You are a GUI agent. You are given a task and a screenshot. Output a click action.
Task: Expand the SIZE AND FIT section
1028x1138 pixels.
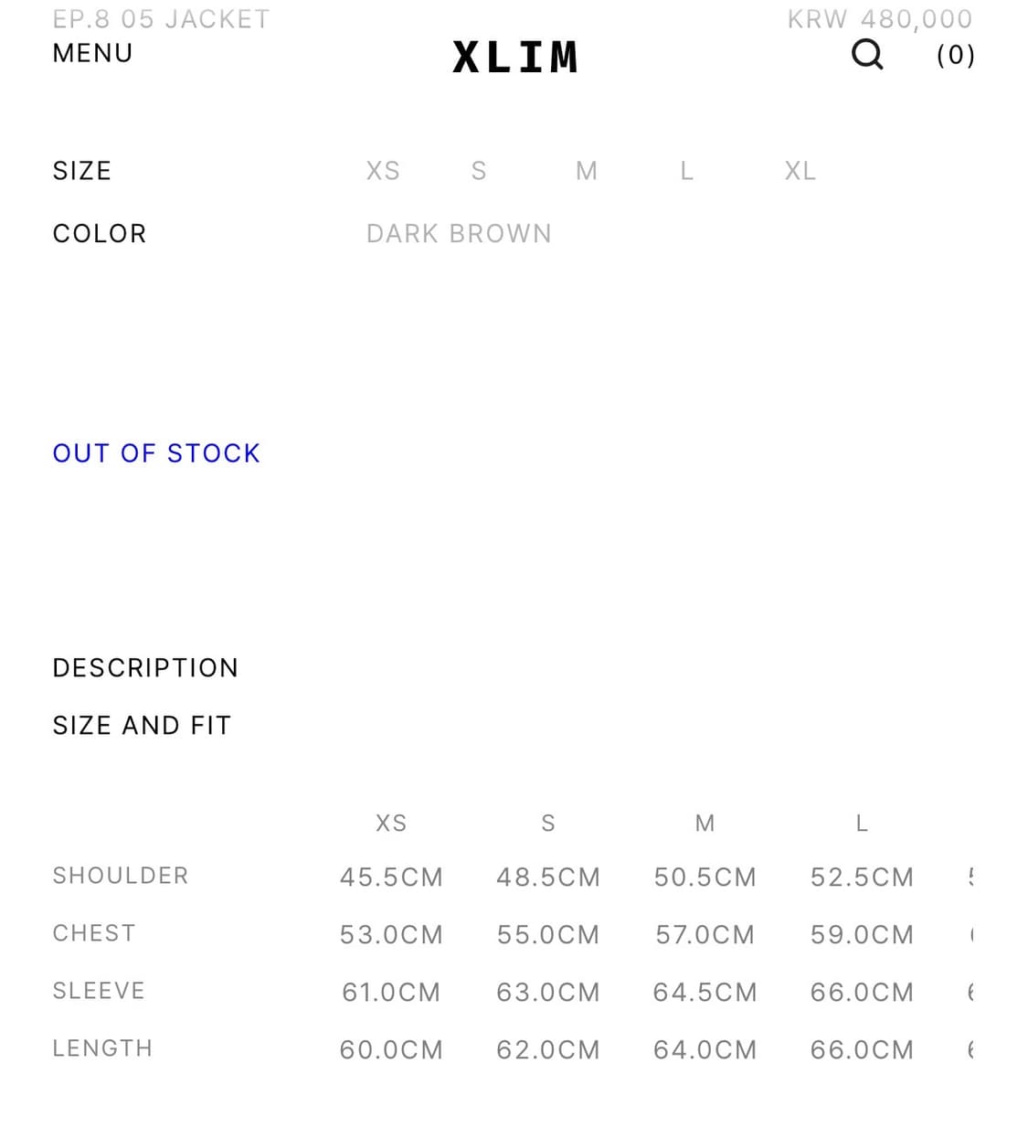(141, 725)
